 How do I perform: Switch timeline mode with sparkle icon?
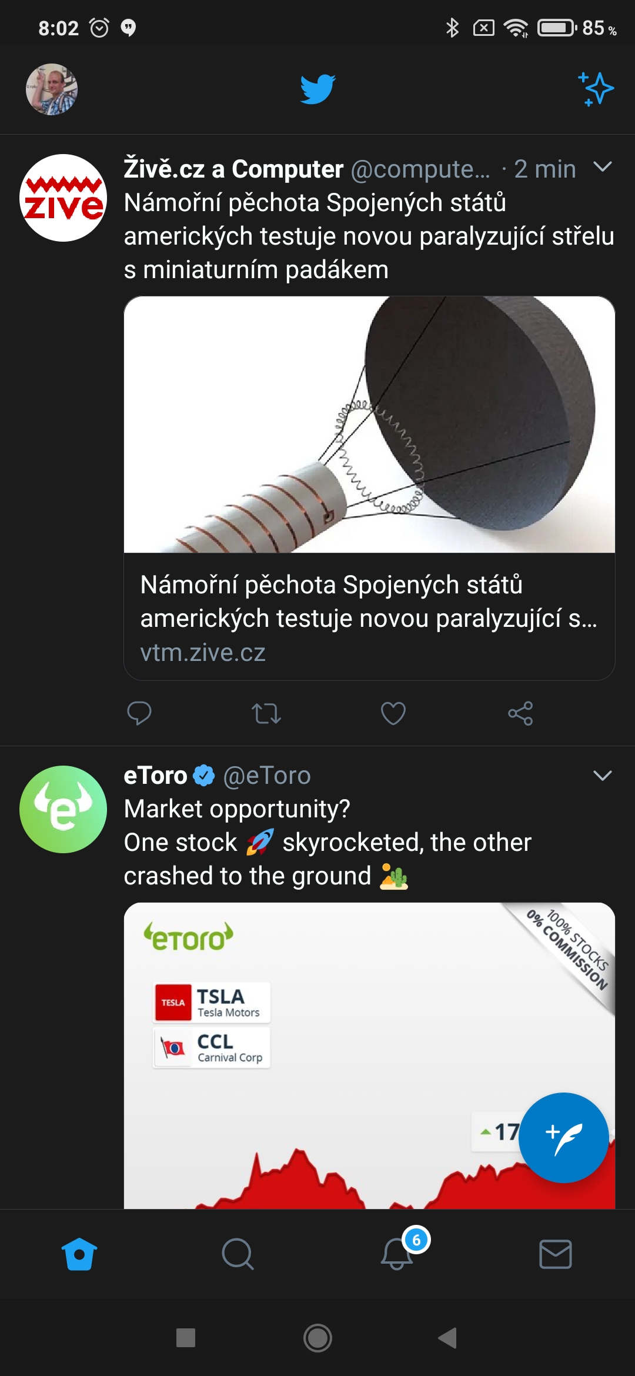click(596, 89)
